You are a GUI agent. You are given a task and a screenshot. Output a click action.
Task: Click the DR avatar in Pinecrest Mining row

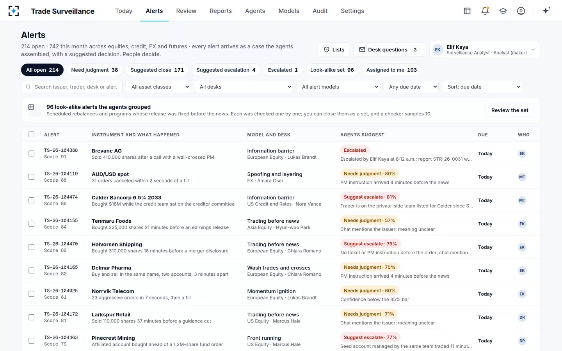(x=522, y=341)
